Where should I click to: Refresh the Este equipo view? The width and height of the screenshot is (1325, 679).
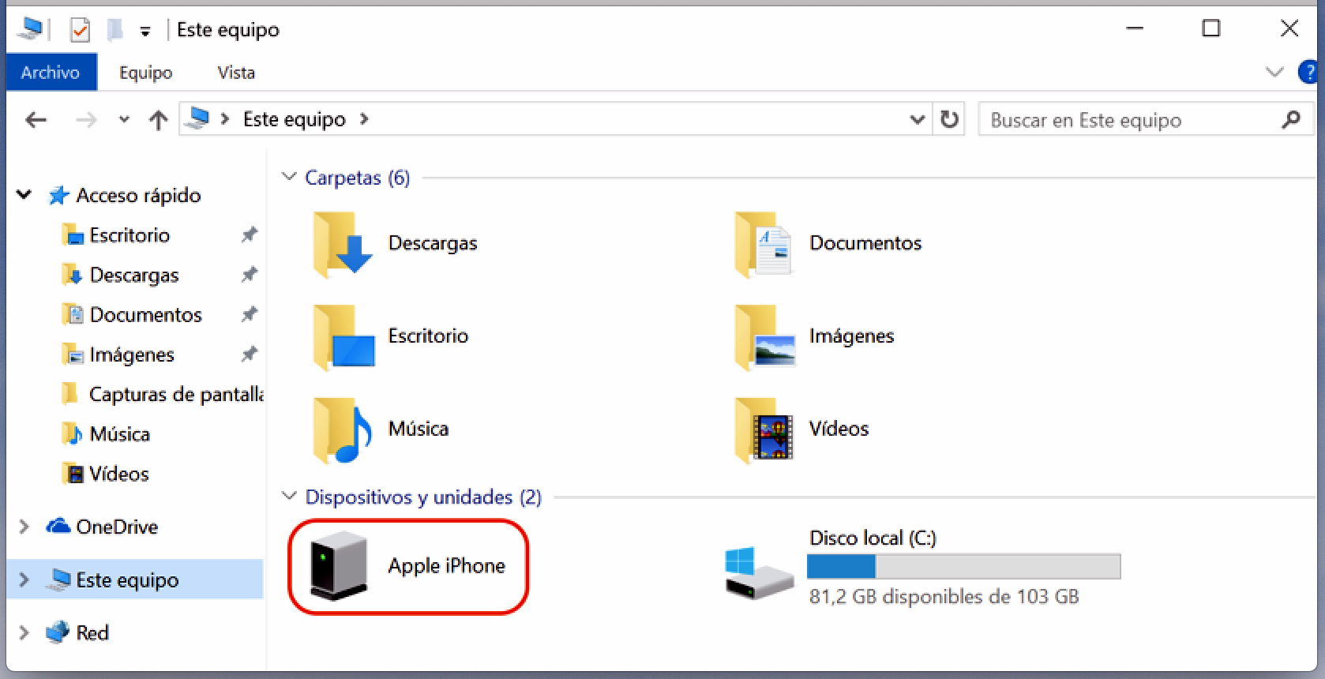pos(949,119)
